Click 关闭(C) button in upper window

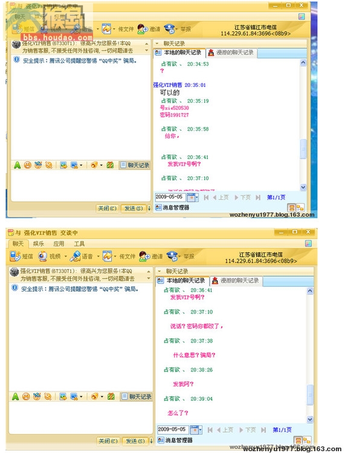coord(107,208)
